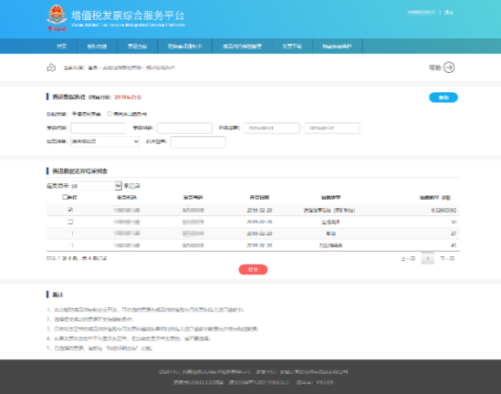Click the quantity value 0.32060092
The image size is (501, 394).
click(444, 210)
